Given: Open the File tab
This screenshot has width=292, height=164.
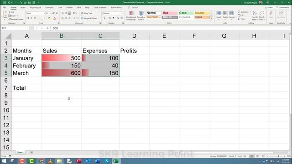Looking at the screenshot, I should pyautogui.click(x=4, y=7).
